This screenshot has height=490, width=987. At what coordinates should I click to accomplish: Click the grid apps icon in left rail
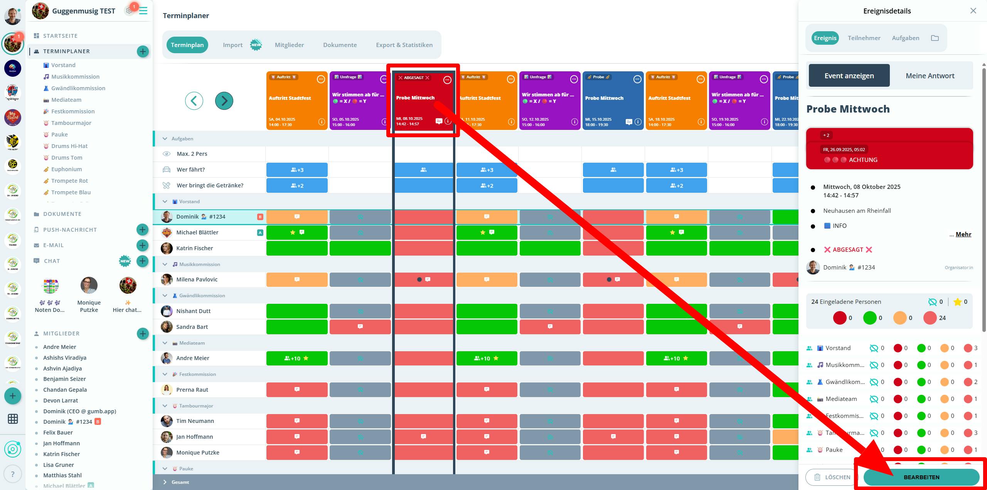[13, 419]
